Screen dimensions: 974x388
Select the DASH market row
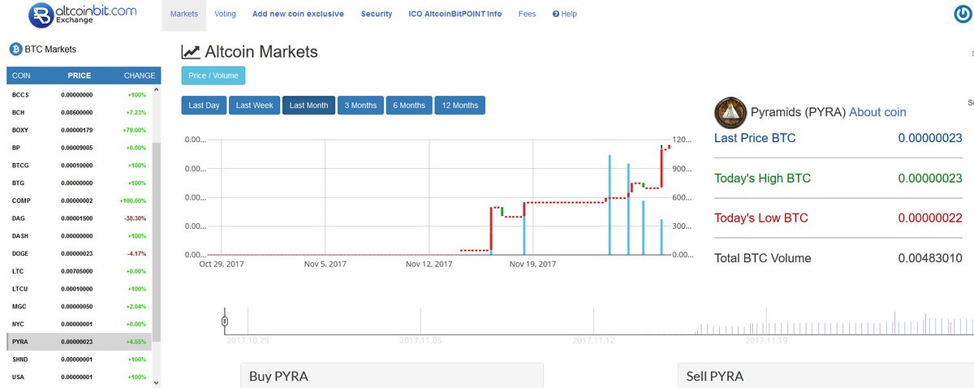79,235
